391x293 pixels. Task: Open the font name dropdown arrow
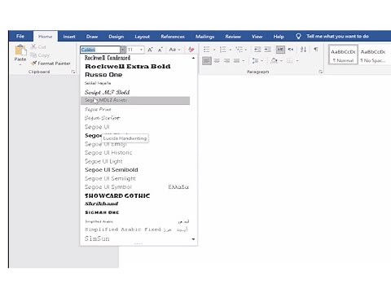(x=123, y=50)
